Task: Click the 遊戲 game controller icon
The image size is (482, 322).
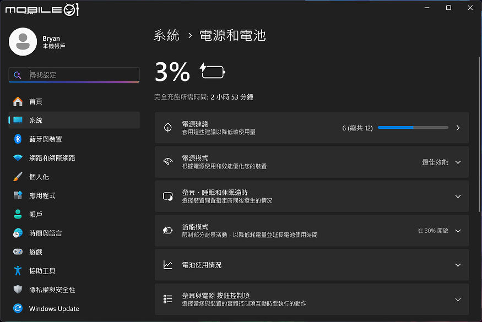Action: click(18, 252)
